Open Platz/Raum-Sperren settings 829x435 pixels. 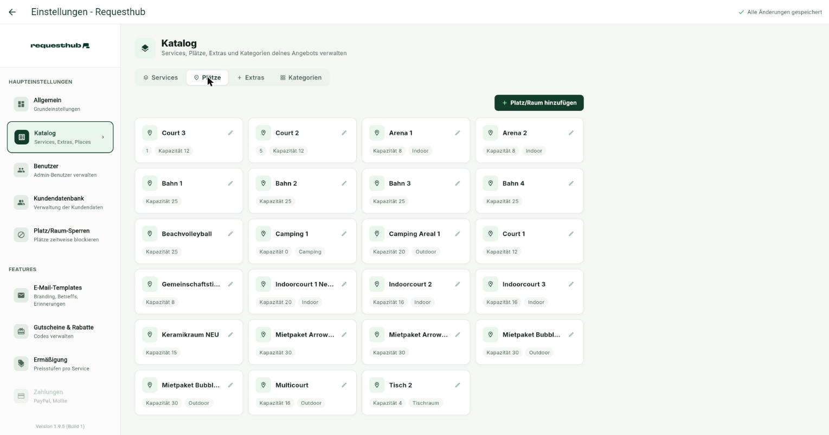click(60, 235)
